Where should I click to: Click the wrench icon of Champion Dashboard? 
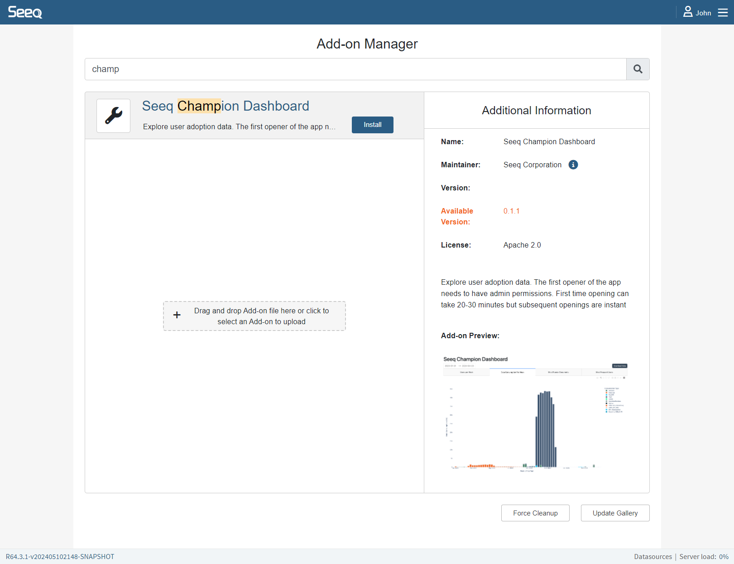113,116
